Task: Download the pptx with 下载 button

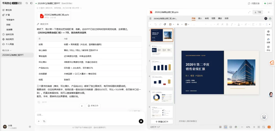Action: (x=258, y=12)
